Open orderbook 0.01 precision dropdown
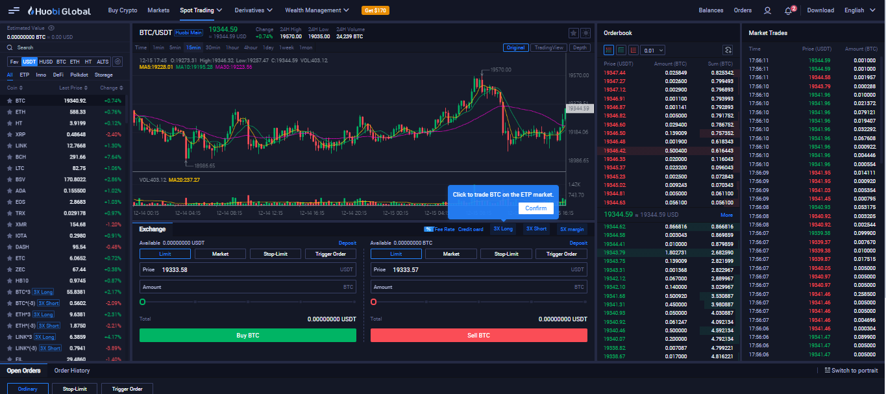The image size is (886, 394). (653, 50)
